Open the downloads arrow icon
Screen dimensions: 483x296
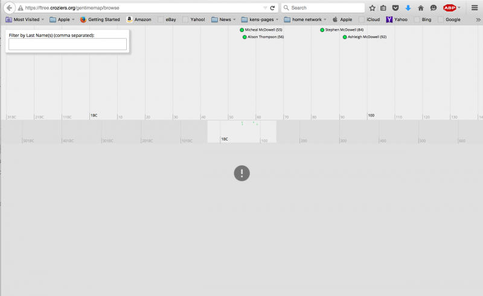pyautogui.click(x=408, y=8)
